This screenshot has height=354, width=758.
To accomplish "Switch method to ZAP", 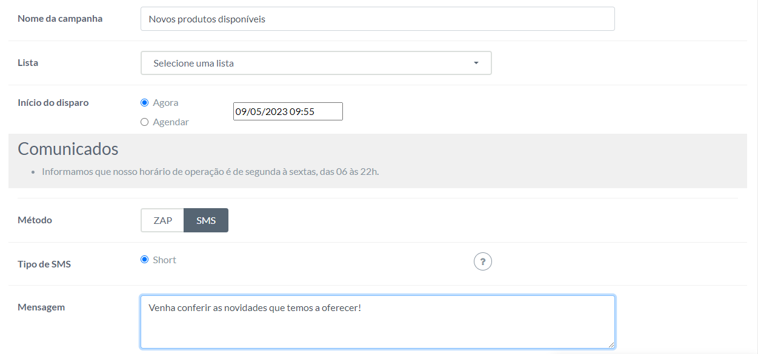I will point(162,220).
